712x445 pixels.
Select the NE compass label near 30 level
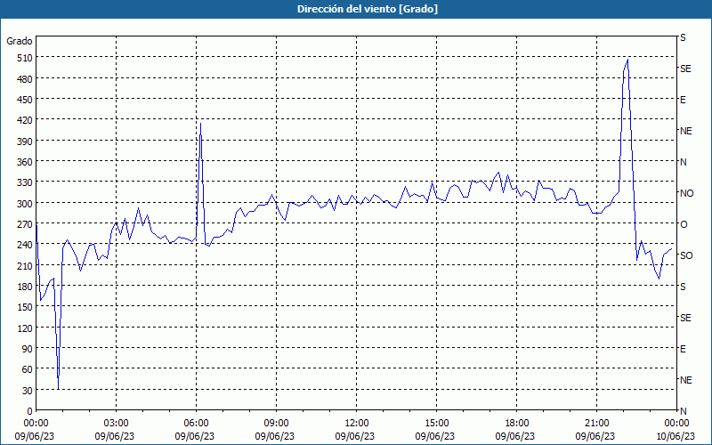pos(686,381)
